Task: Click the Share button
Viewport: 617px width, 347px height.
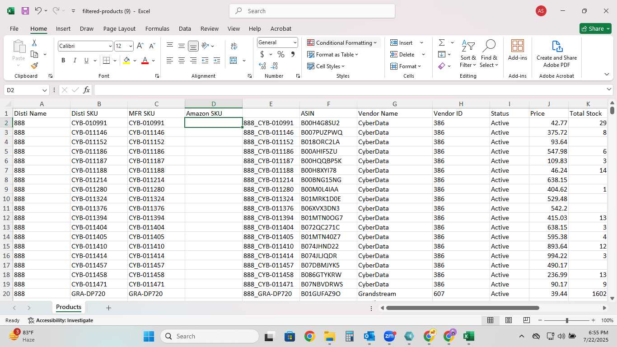Action: point(595,28)
